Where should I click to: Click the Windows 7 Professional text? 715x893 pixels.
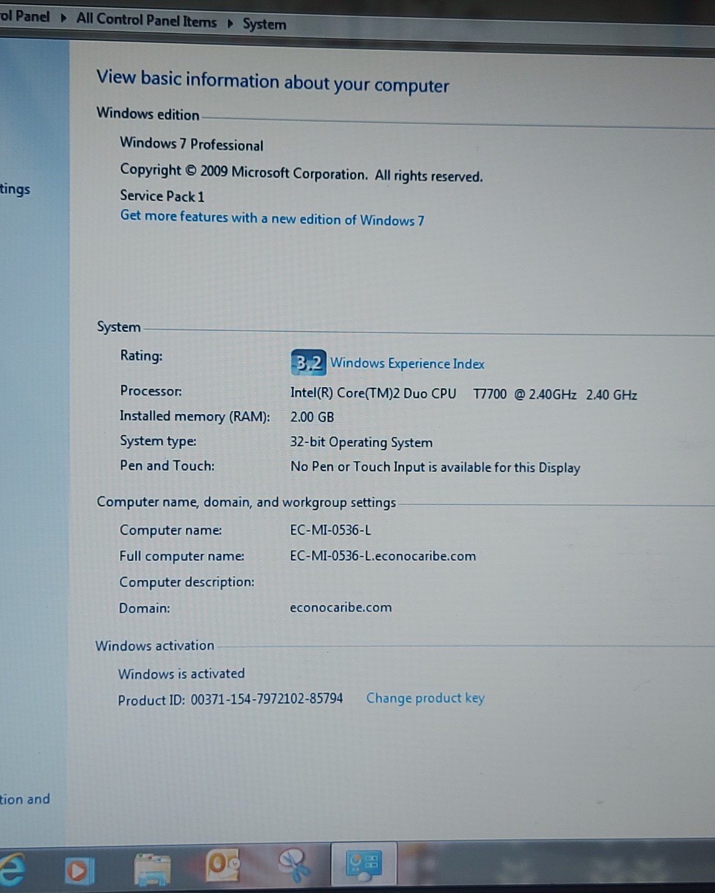tap(192, 144)
